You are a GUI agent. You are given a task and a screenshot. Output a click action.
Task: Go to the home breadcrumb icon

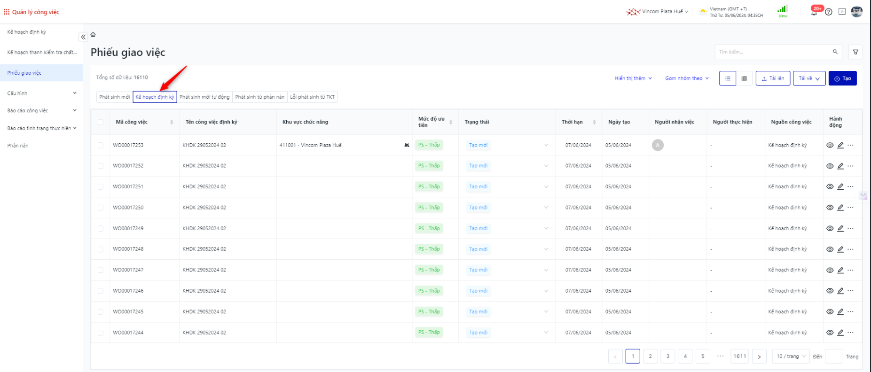[x=93, y=35]
